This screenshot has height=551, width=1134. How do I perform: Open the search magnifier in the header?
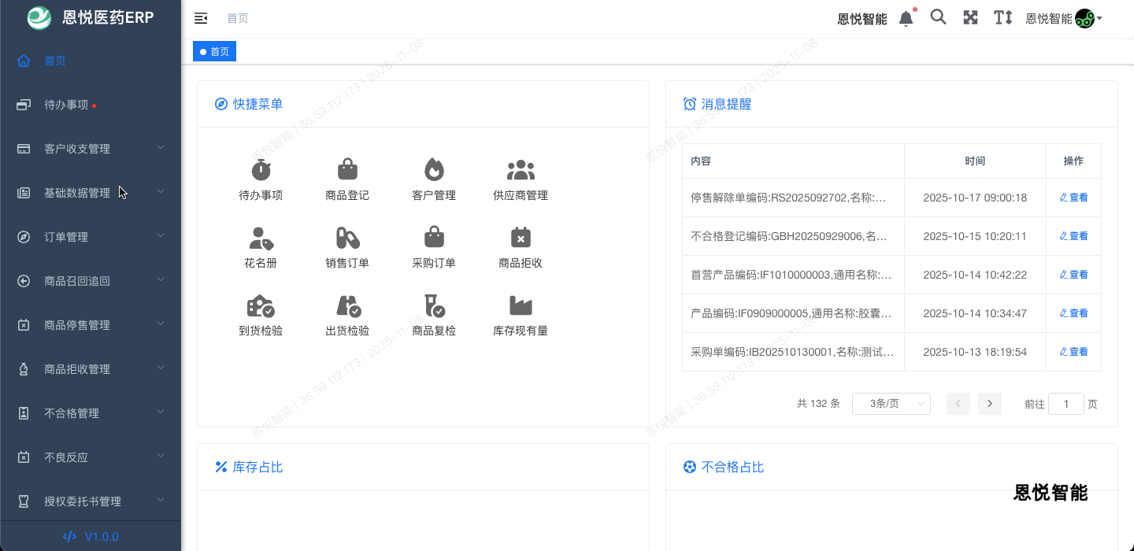(938, 17)
